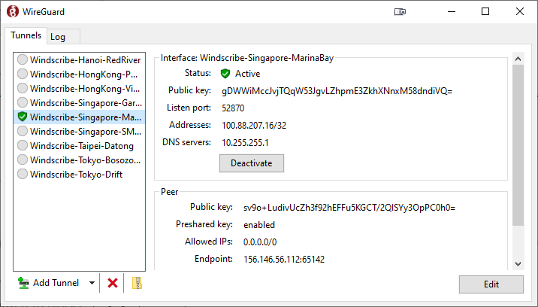Click the Peer group heading
The width and height of the screenshot is (538, 307).
(170, 192)
